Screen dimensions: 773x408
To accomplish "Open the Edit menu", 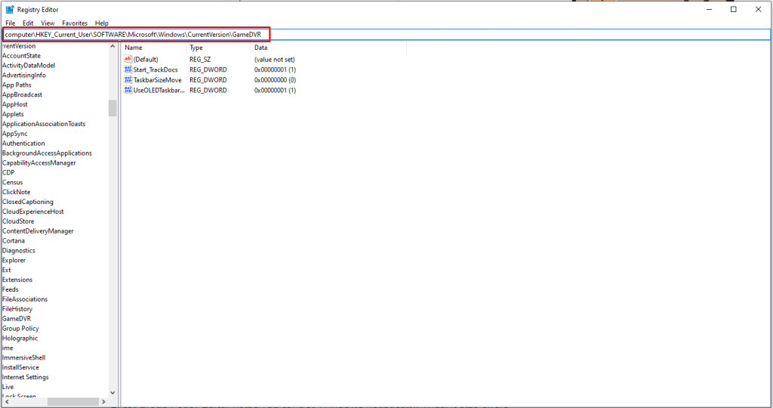I will coord(28,23).
